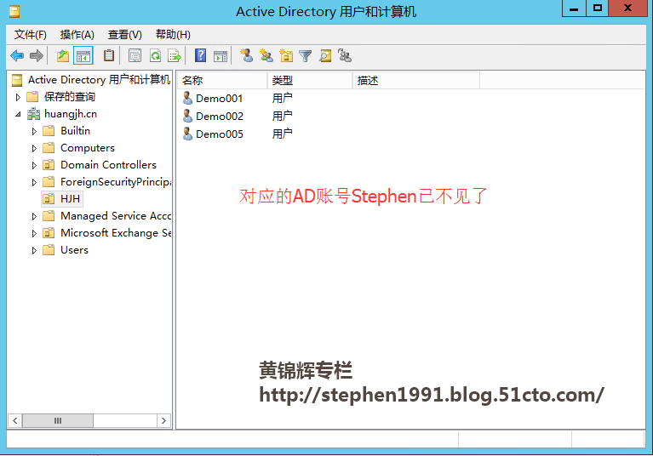
Task: Maximize the Active Directory window
Action: pyautogui.click(x=598, y=8)
